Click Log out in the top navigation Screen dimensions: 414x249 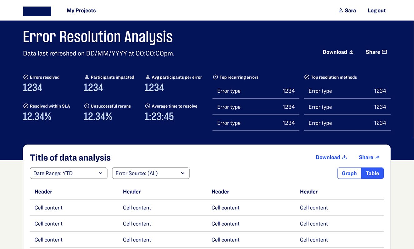pyautogui.click(x=377, y=11)
